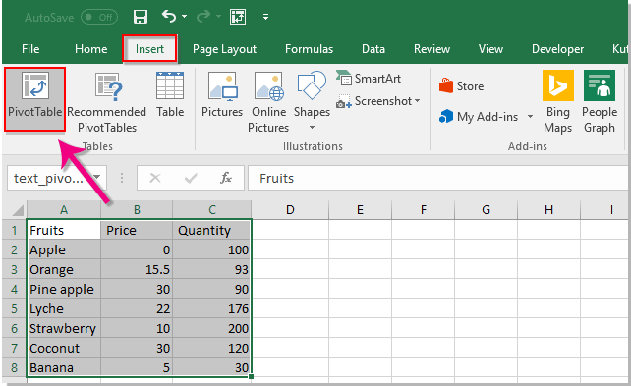
Task: Expand the Screenshot dropdown arrow
Action: click(x=417, y=101)
